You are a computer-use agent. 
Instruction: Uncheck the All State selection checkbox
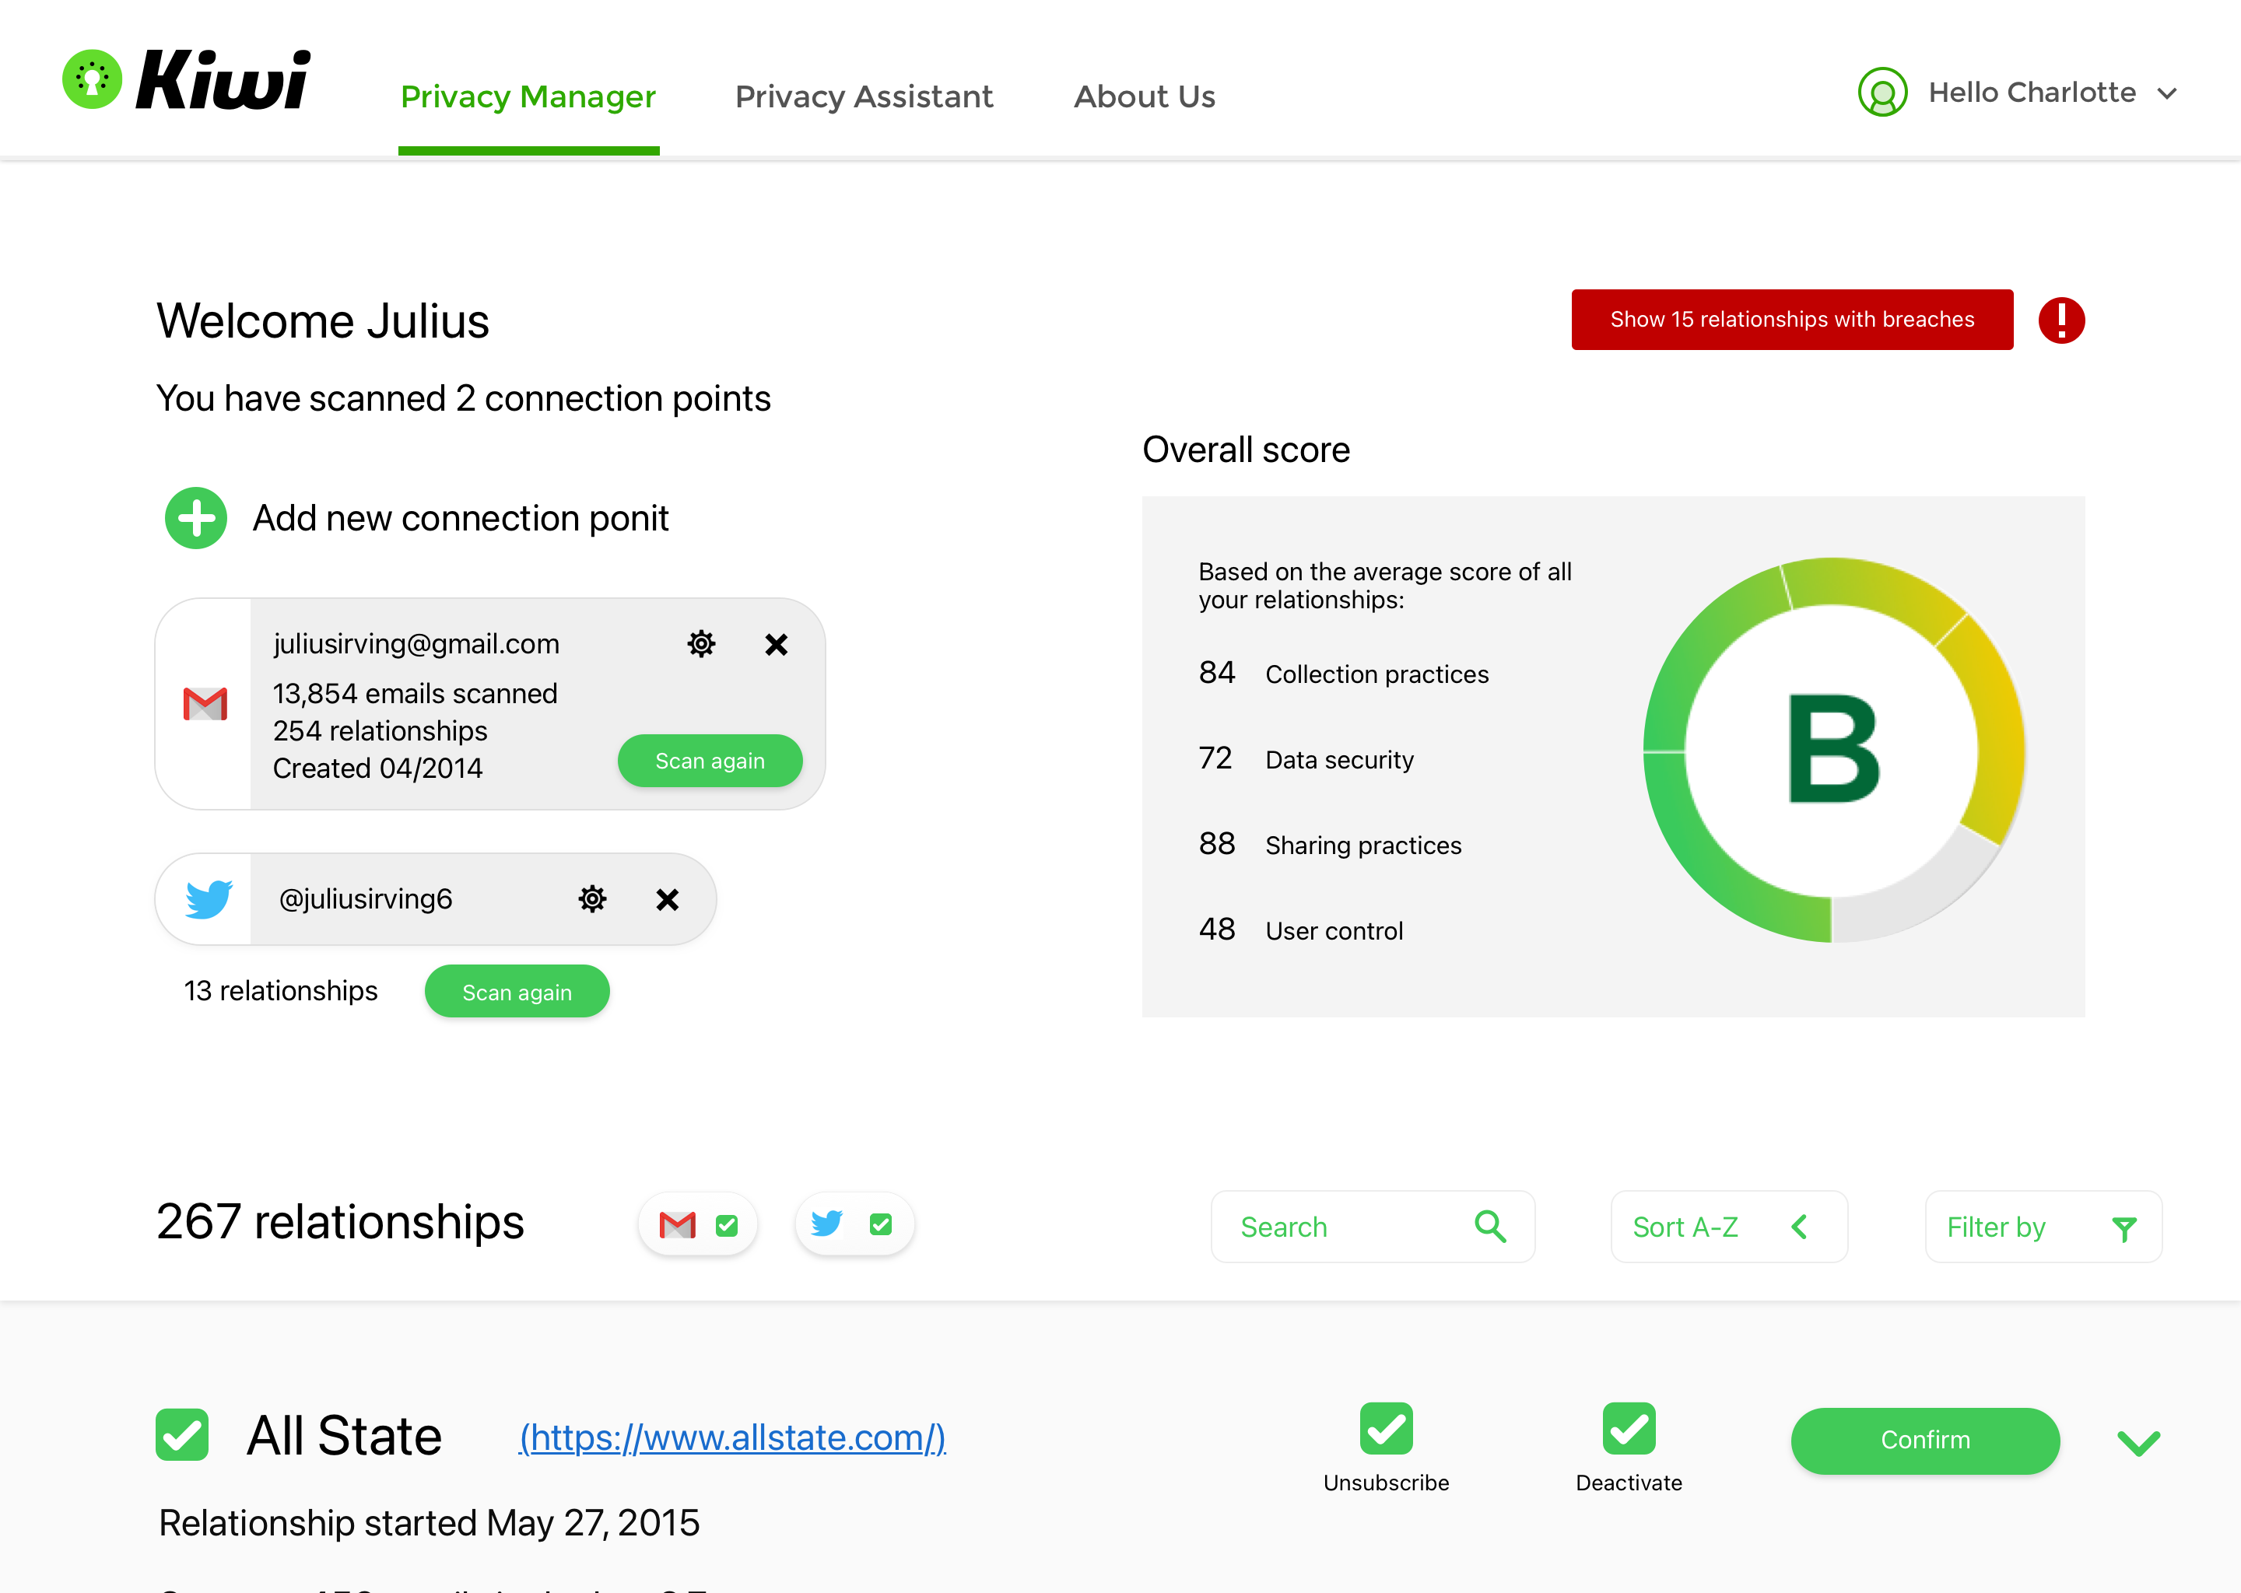183,1435
